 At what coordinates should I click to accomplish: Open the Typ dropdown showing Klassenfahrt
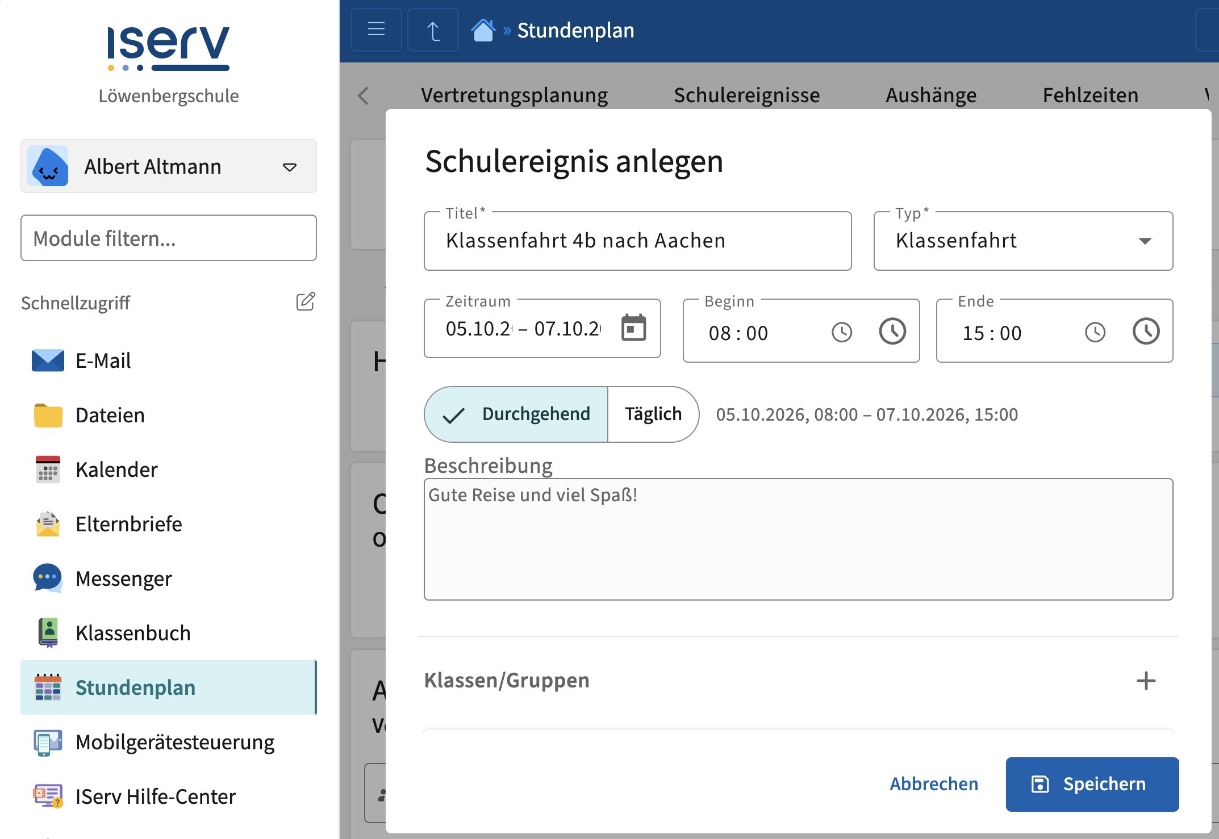[x=1023, y=241]
